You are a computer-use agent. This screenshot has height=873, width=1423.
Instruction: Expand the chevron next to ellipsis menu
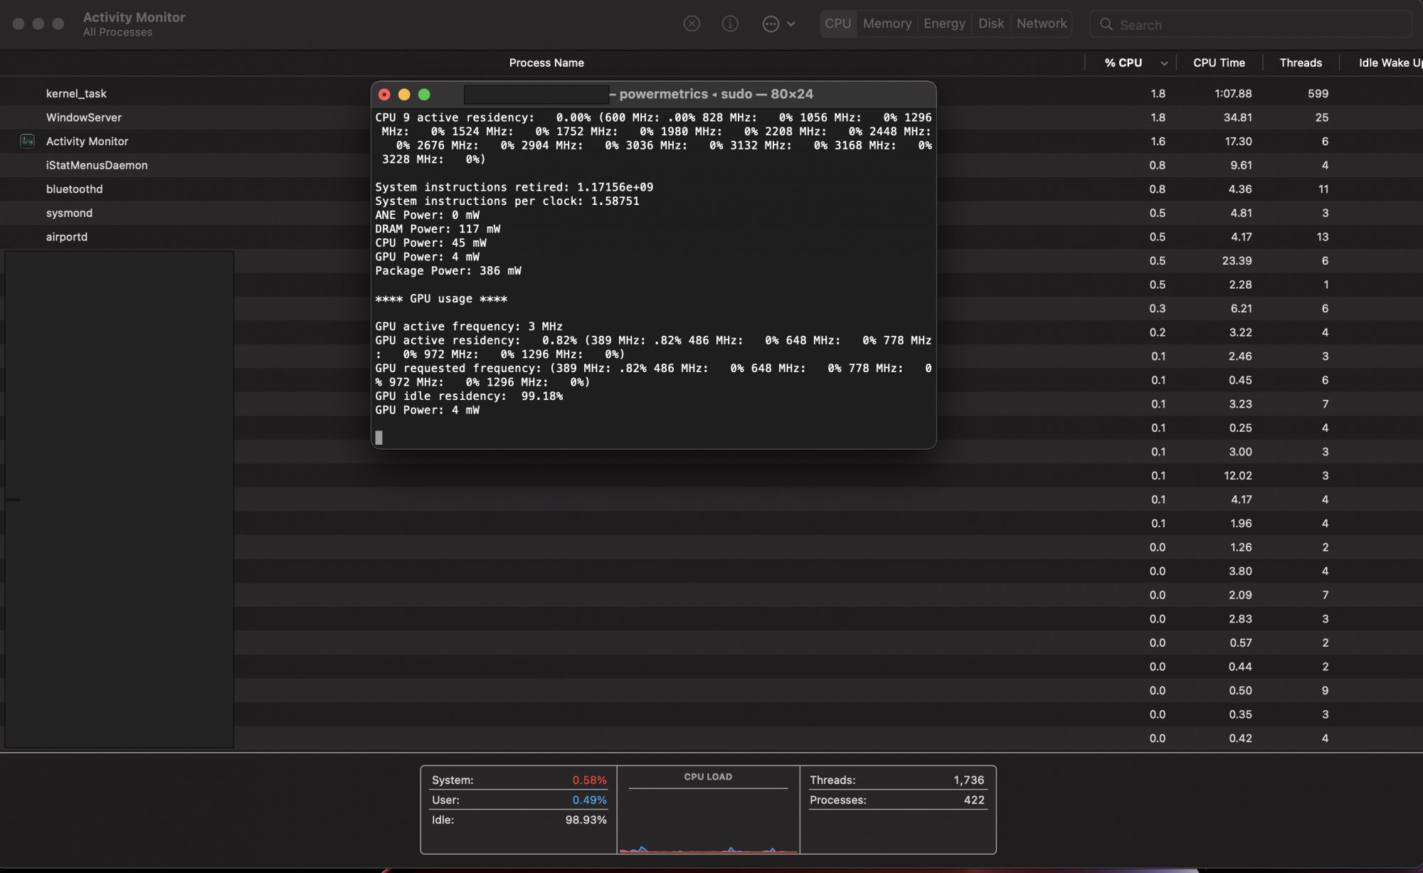click(791, 23)
